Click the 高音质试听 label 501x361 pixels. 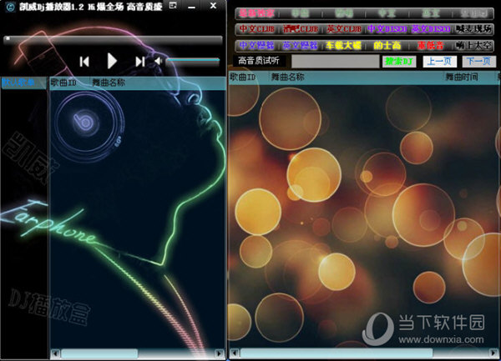pyautogui.click(x=259, y=61)
